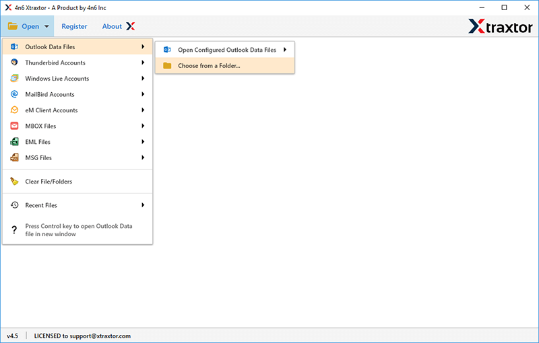Click the Outlook icon in the Open Configured submenu
Image resolution: width=539 pixels, height=343 pixels.
point(167,50)
